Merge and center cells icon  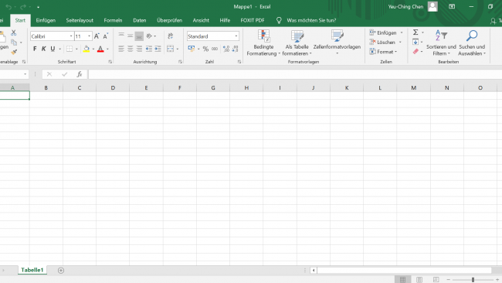[x=171, y=49]
